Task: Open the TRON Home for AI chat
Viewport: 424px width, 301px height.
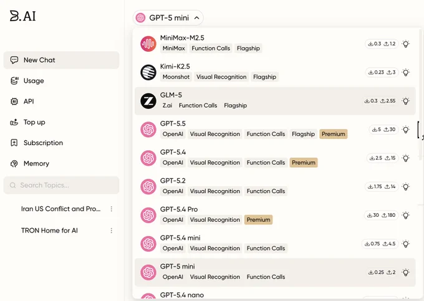Action: [x=49, y=231]
